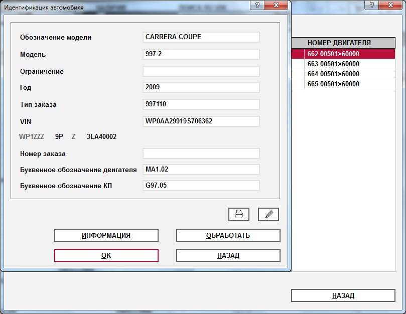Viewport: 406px width, 314px height.
Task: Close the Идентификация автомобиля dialog
Action: 277,5
